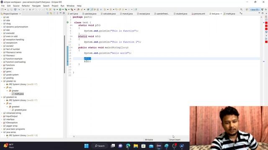Click the Save All toolbar icon
Screen dimensions: 268x150
pos(11,10)
